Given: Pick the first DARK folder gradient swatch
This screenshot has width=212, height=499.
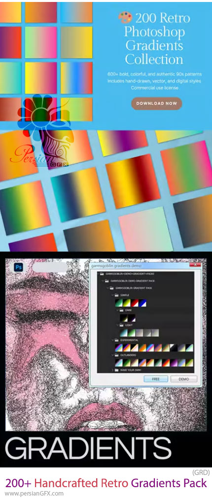Looking at the screenshot, I should (124, 318).
